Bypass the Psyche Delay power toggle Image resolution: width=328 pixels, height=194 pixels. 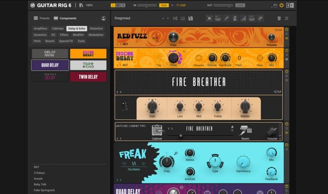click(287, 50)
